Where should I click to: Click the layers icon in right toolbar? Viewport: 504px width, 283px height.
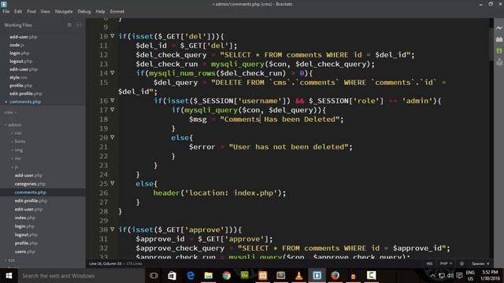(499, 62)
